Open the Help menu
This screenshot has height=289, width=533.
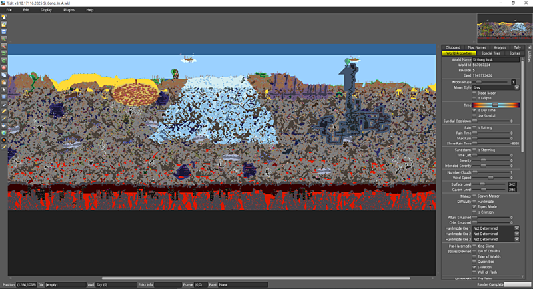click(x=90, y=10)
